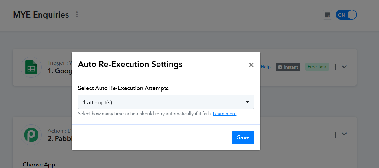Click the Instant badge with clock icon
The width and height of the screenshot is (379, 168).
tap(288, 67)
